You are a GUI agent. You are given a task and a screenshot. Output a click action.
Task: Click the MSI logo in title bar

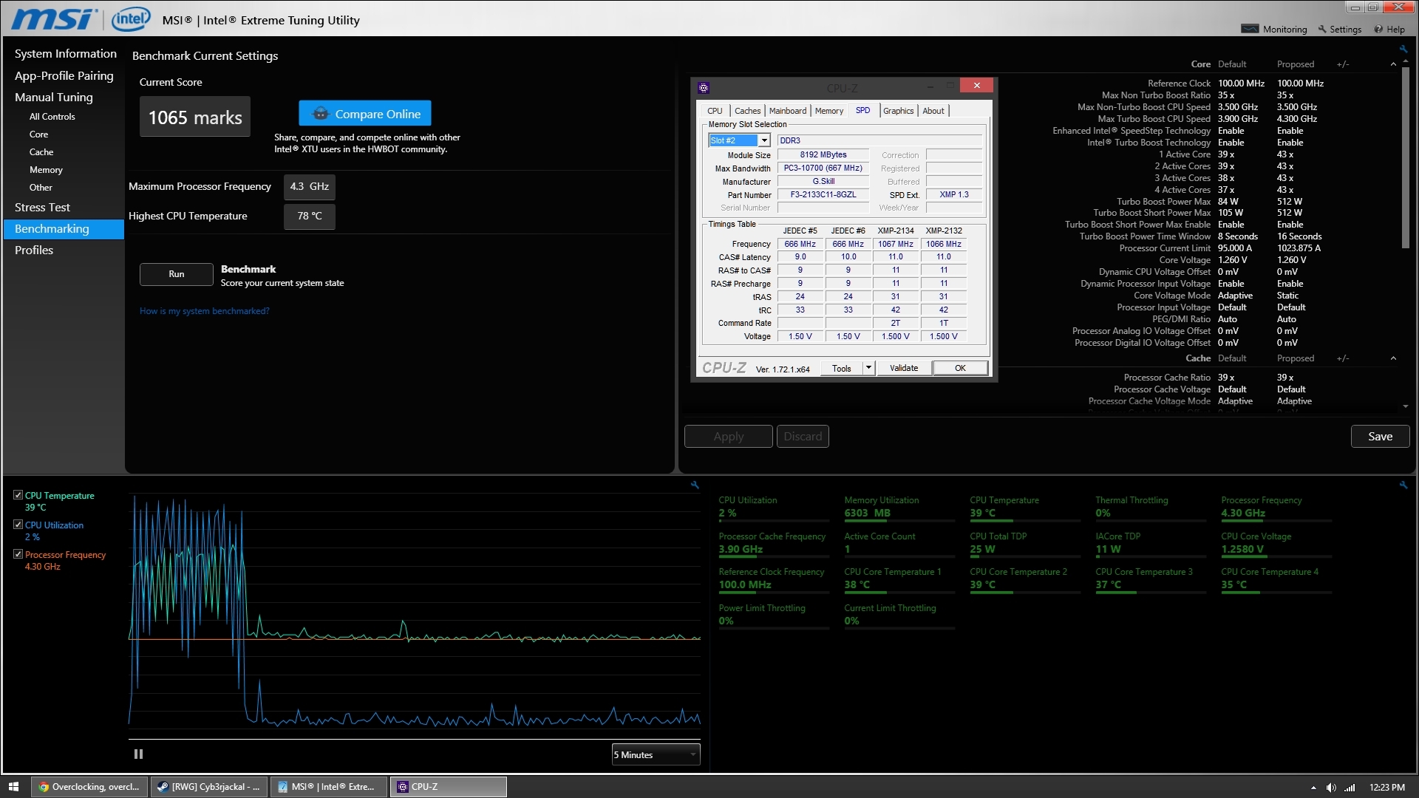pos(55,18)
